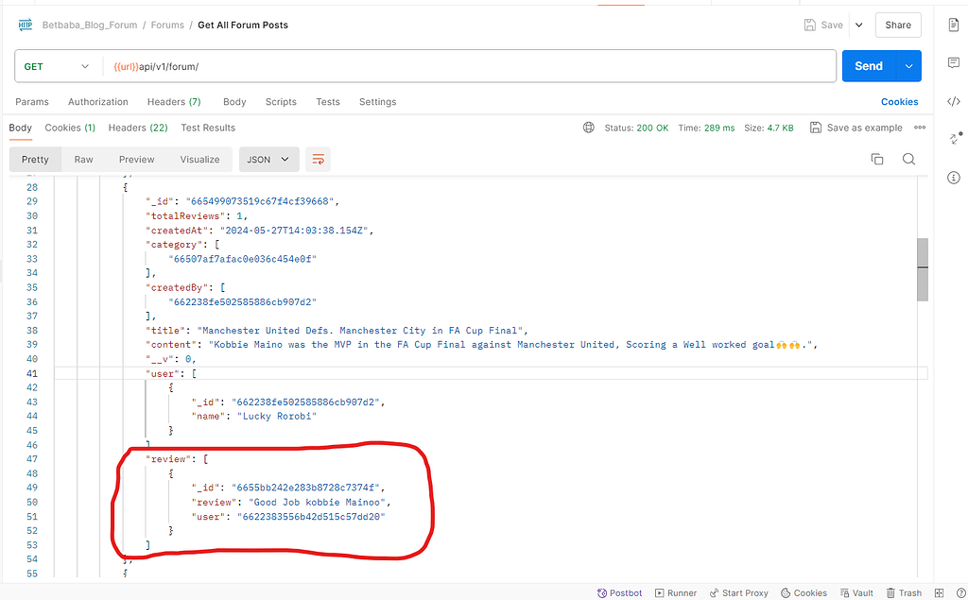The image size is (968, 600).
Task: Select the Test Results response tab
Action: coord(208,128)
